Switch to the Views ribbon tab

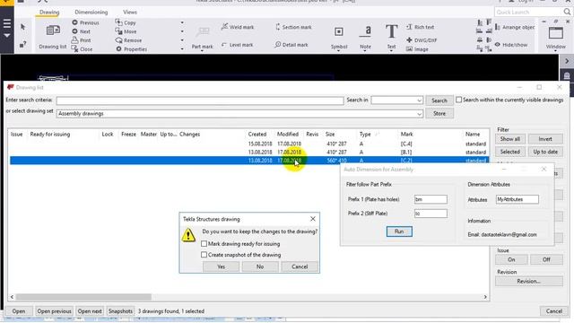point(130,12)
